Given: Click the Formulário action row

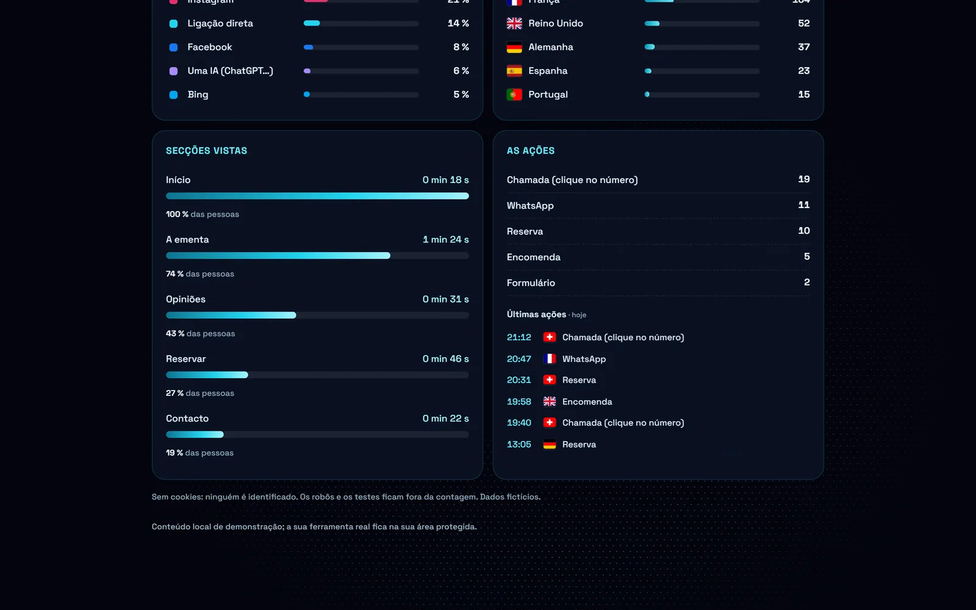Looking at the screenshot, I should [658, 283].
